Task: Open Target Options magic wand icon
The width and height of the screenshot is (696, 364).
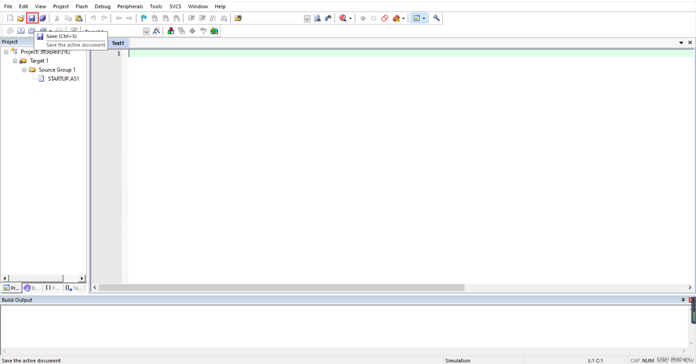Action: 157,31
